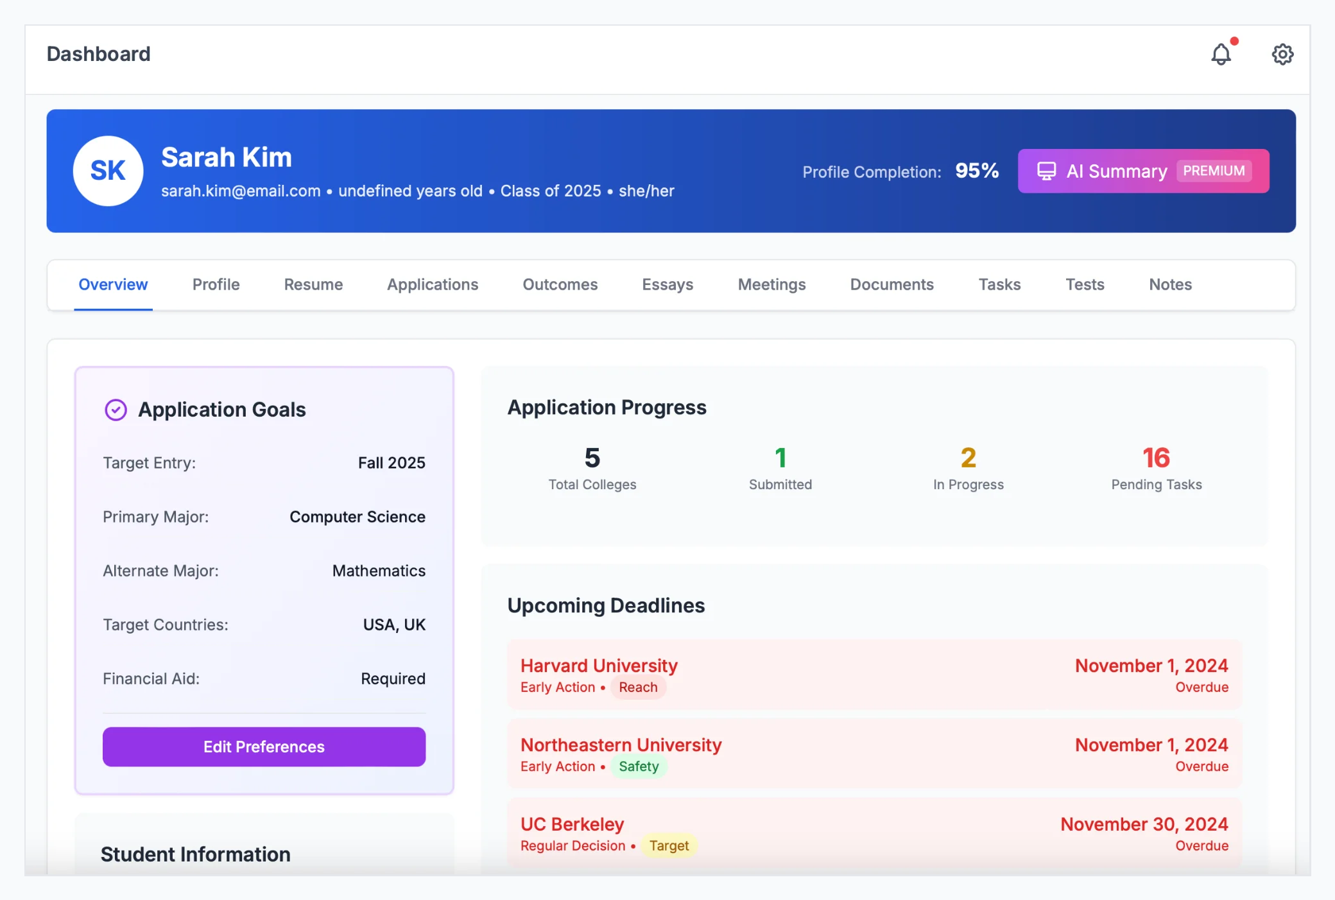Click the Safety tag under Northeastern University
This screenshot has width=1335, height=900.
click(639, 766)
